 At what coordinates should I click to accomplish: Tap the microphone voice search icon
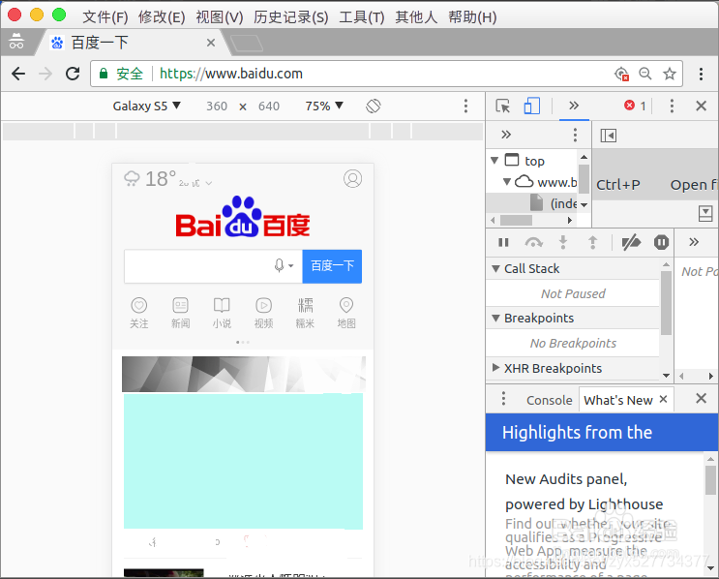(279, 265)
